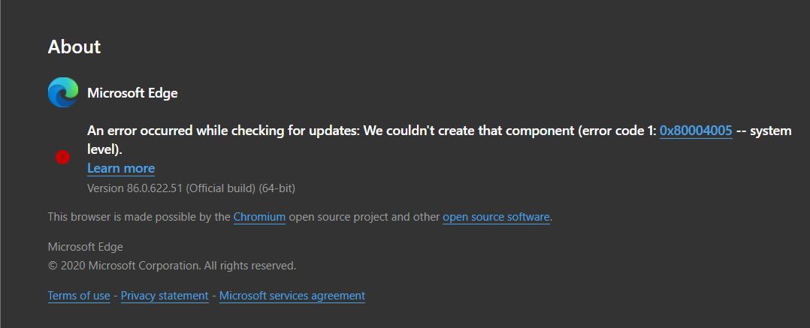
Task: Open the Chromium project link
Action: (x=259, y=217)
